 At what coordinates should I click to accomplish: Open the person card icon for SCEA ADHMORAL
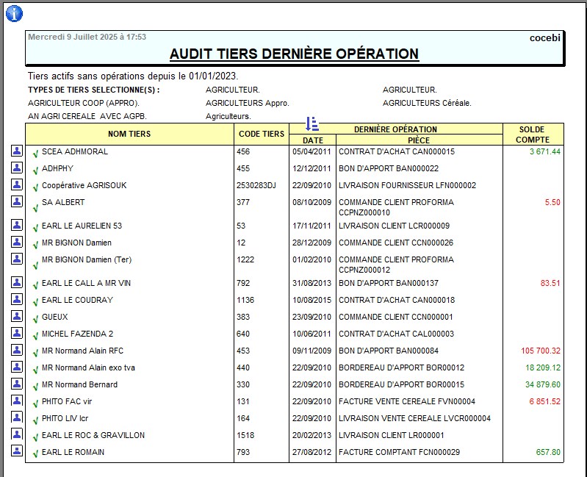(x=17, y=151)
